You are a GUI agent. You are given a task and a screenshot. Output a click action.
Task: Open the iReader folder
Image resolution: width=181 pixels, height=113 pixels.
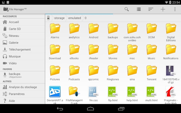93,52
